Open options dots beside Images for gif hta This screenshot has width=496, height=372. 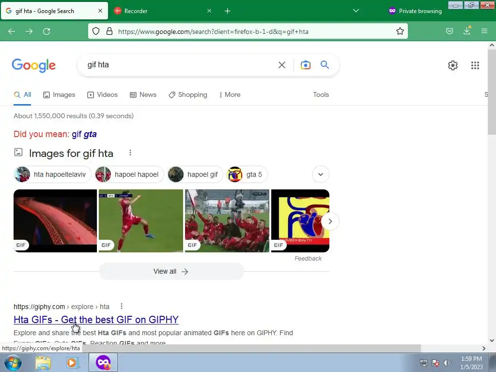pos(130,153)
